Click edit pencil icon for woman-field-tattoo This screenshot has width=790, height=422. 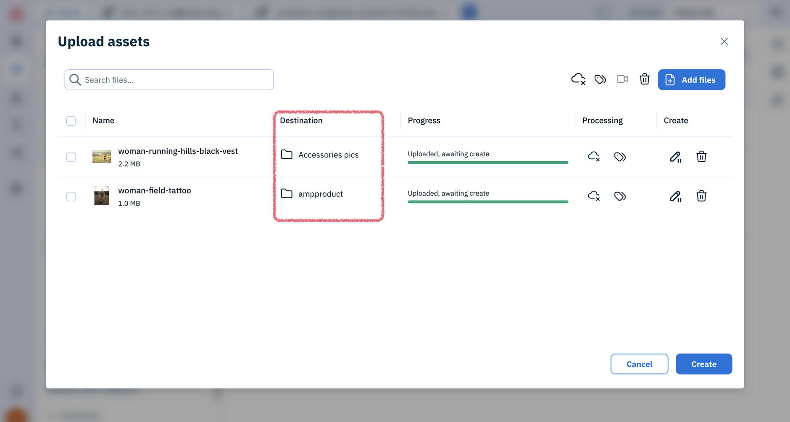[675, 196]
